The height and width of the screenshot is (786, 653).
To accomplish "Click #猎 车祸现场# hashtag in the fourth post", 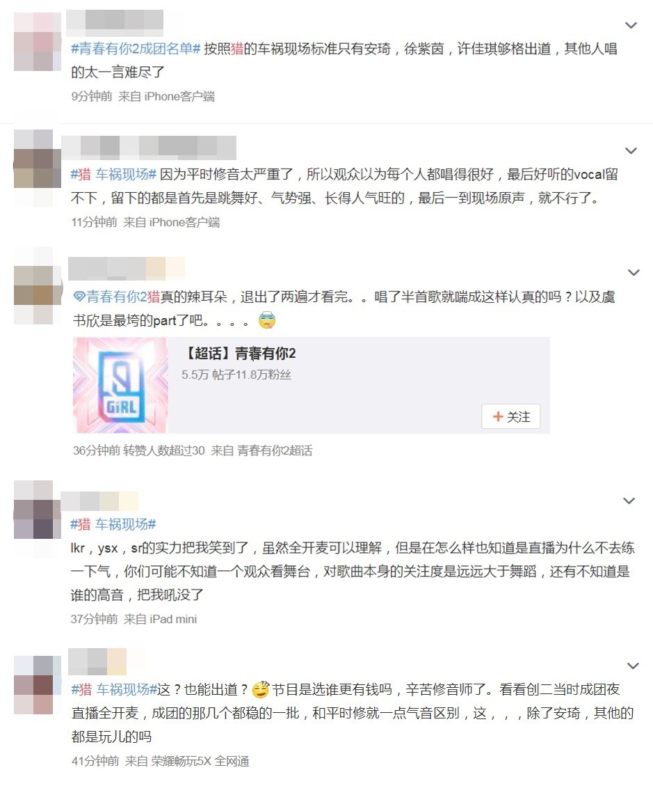I will (x=113, y=524).
